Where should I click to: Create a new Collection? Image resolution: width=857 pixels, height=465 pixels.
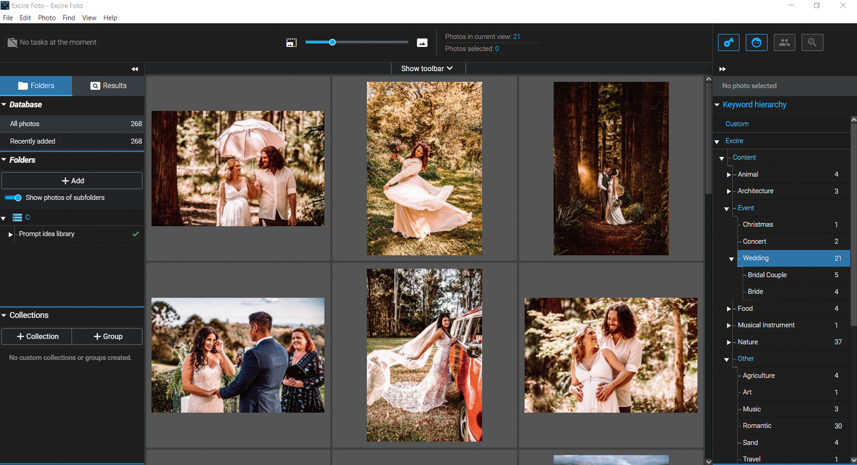[x=37, y=336]
